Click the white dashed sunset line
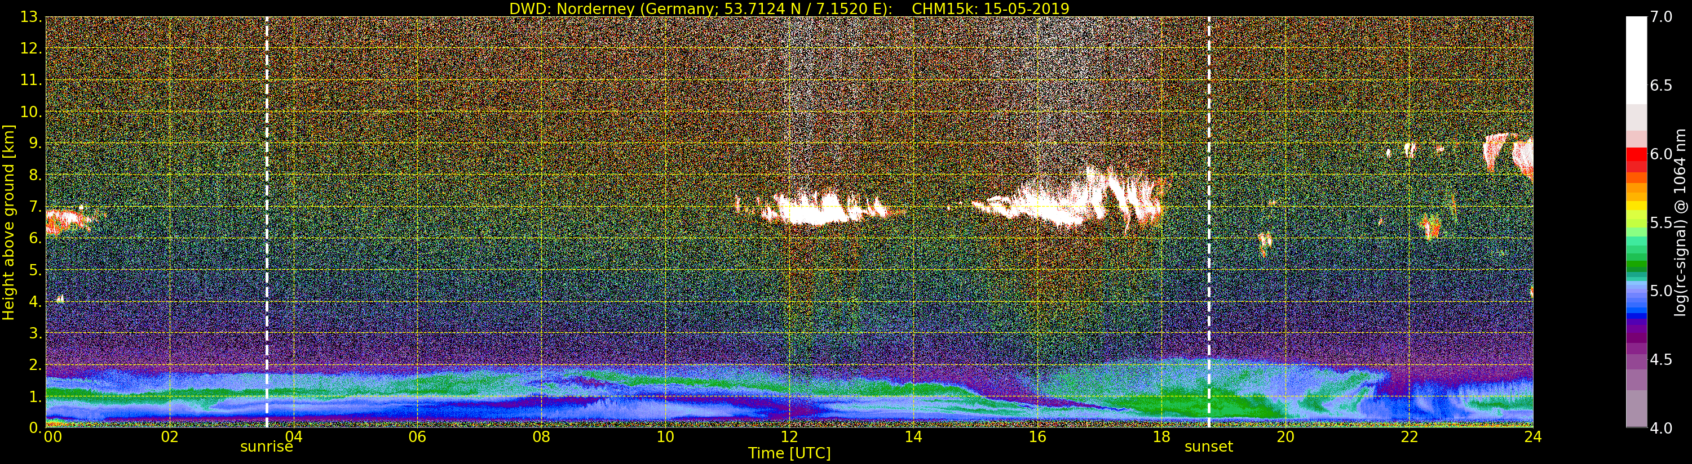 pos(1209,222)
